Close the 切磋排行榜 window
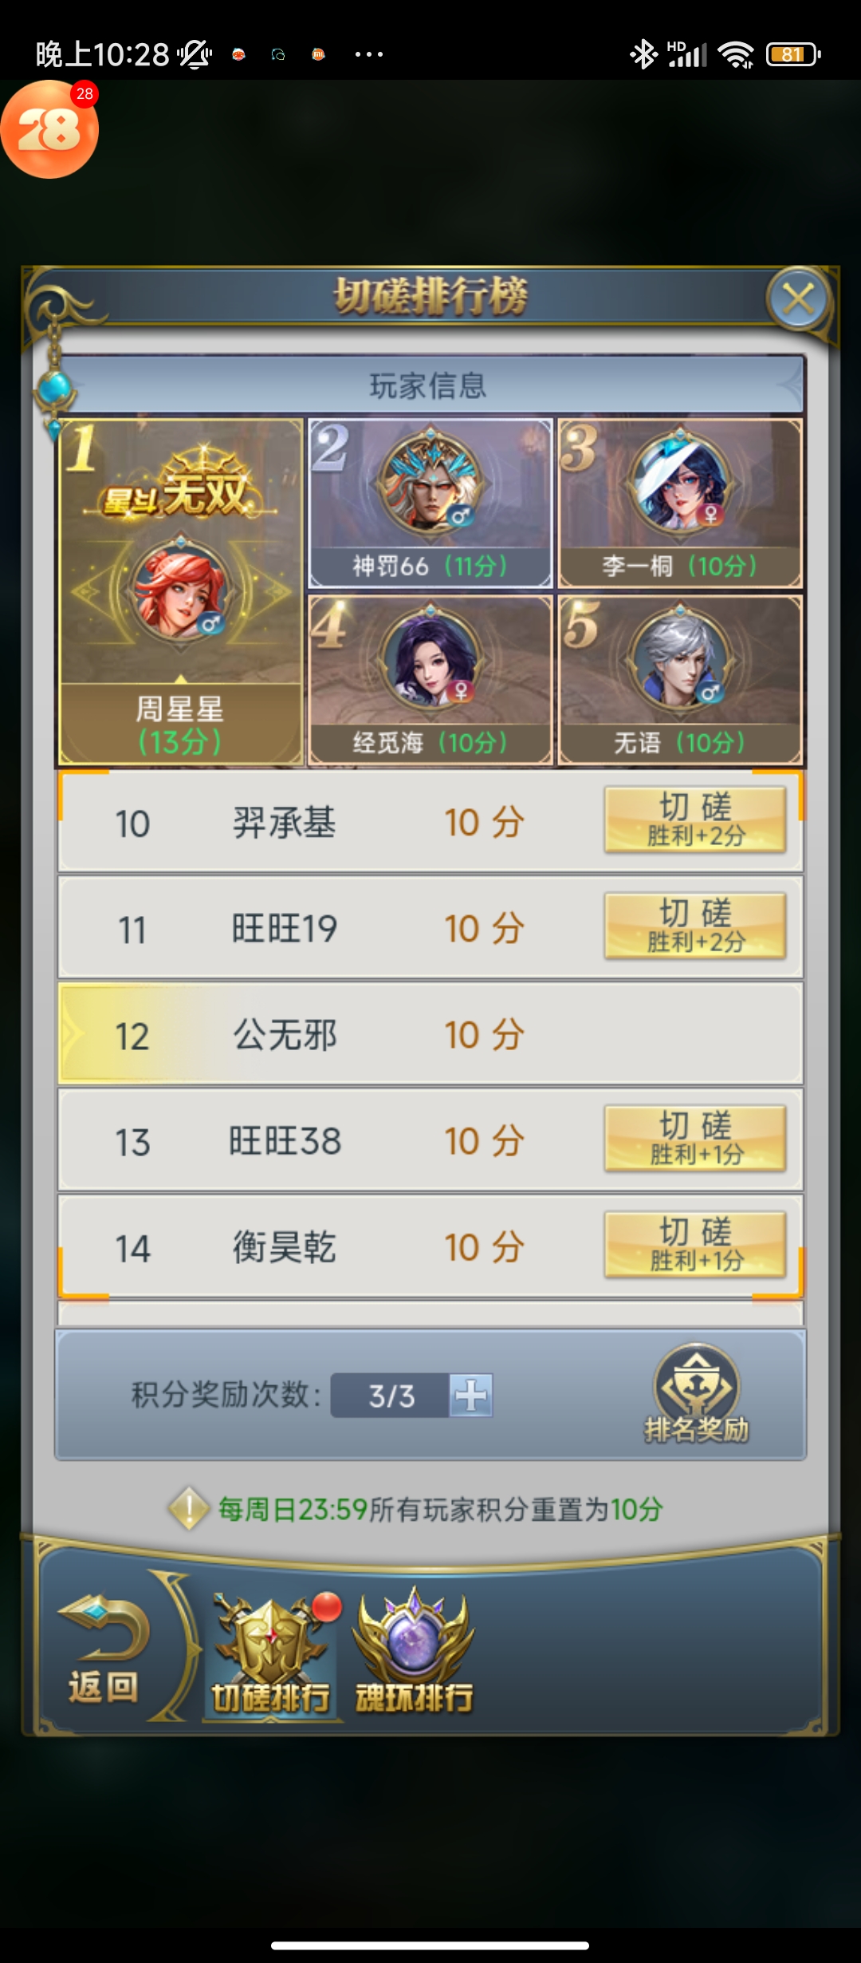Screen dimensions: 861x1963 pos(798,299)
